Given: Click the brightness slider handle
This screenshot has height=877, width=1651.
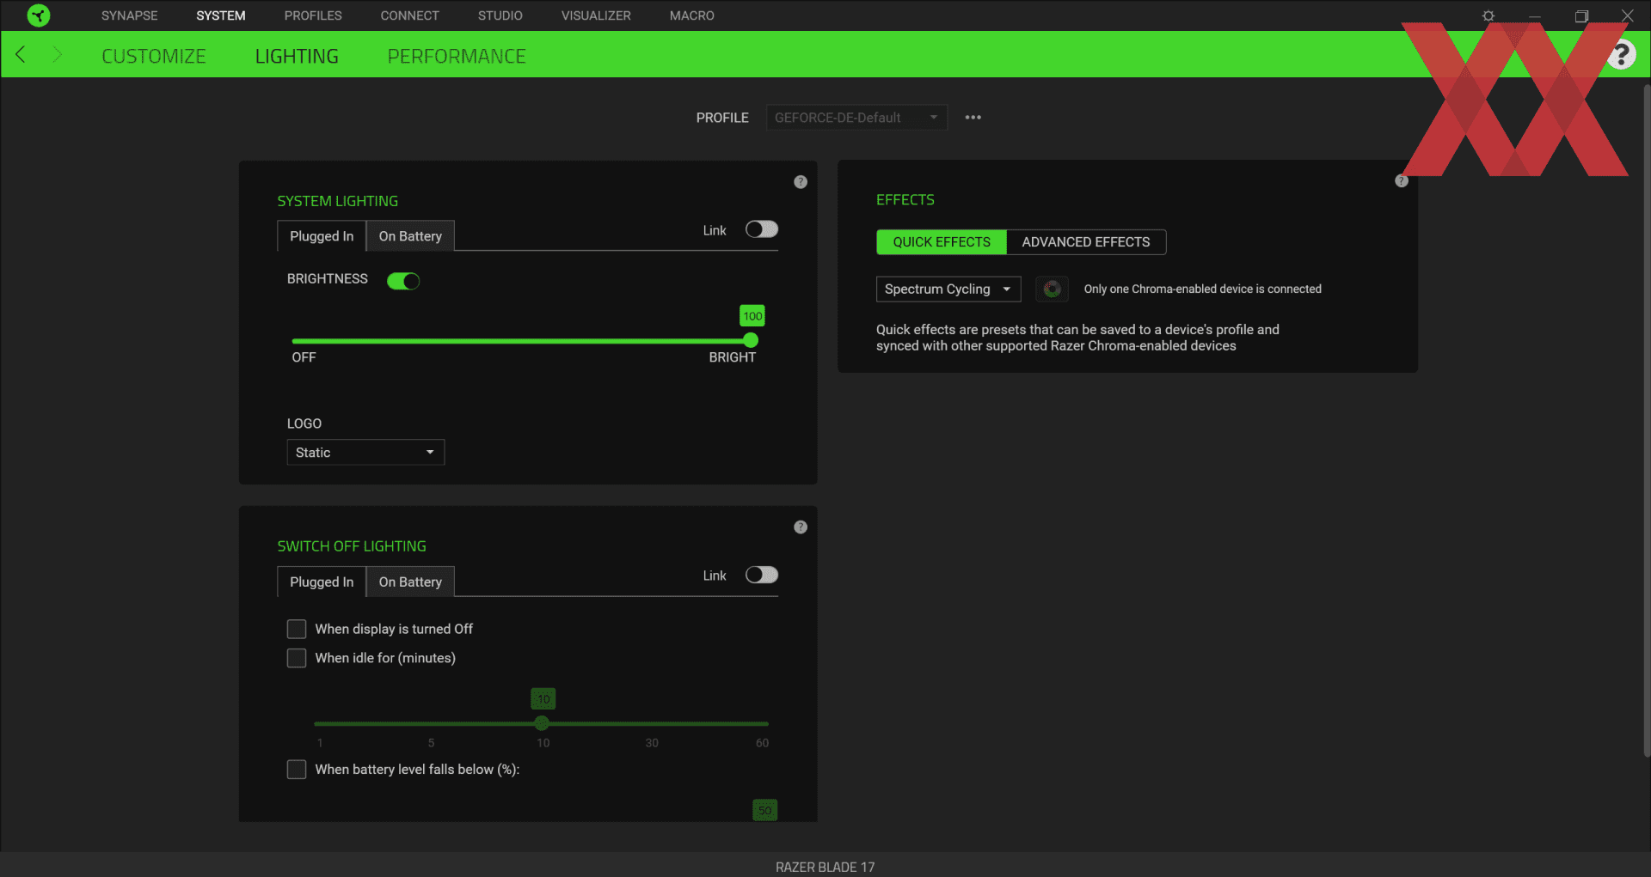Looking at the screenshot, I should pyautogui.click(x=751, y=341).
